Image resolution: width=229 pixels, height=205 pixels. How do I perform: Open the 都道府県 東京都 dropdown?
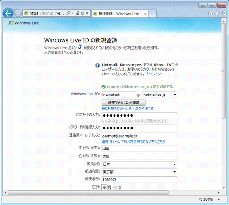139,172
